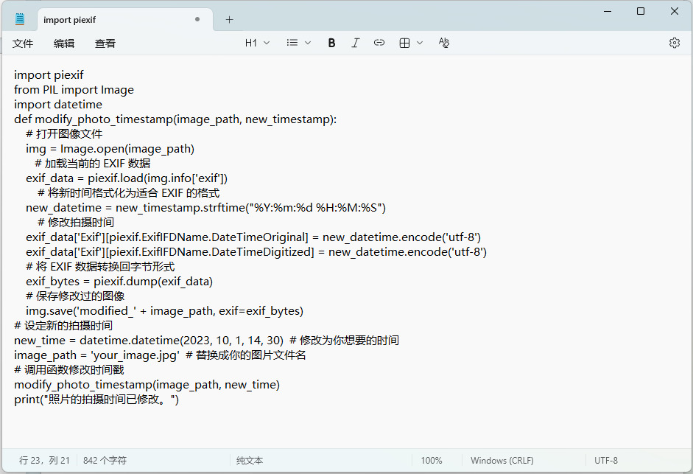
Task: Click the comment '# 将新时间格式化为适合 EXIF 的格式'
Action: click(x=129, y=193)
